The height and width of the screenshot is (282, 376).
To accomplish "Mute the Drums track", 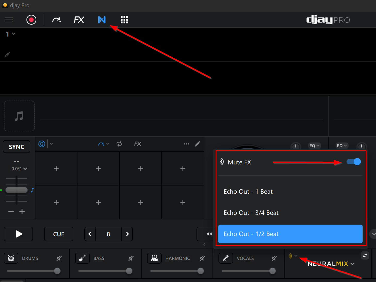I will (59, 258).
